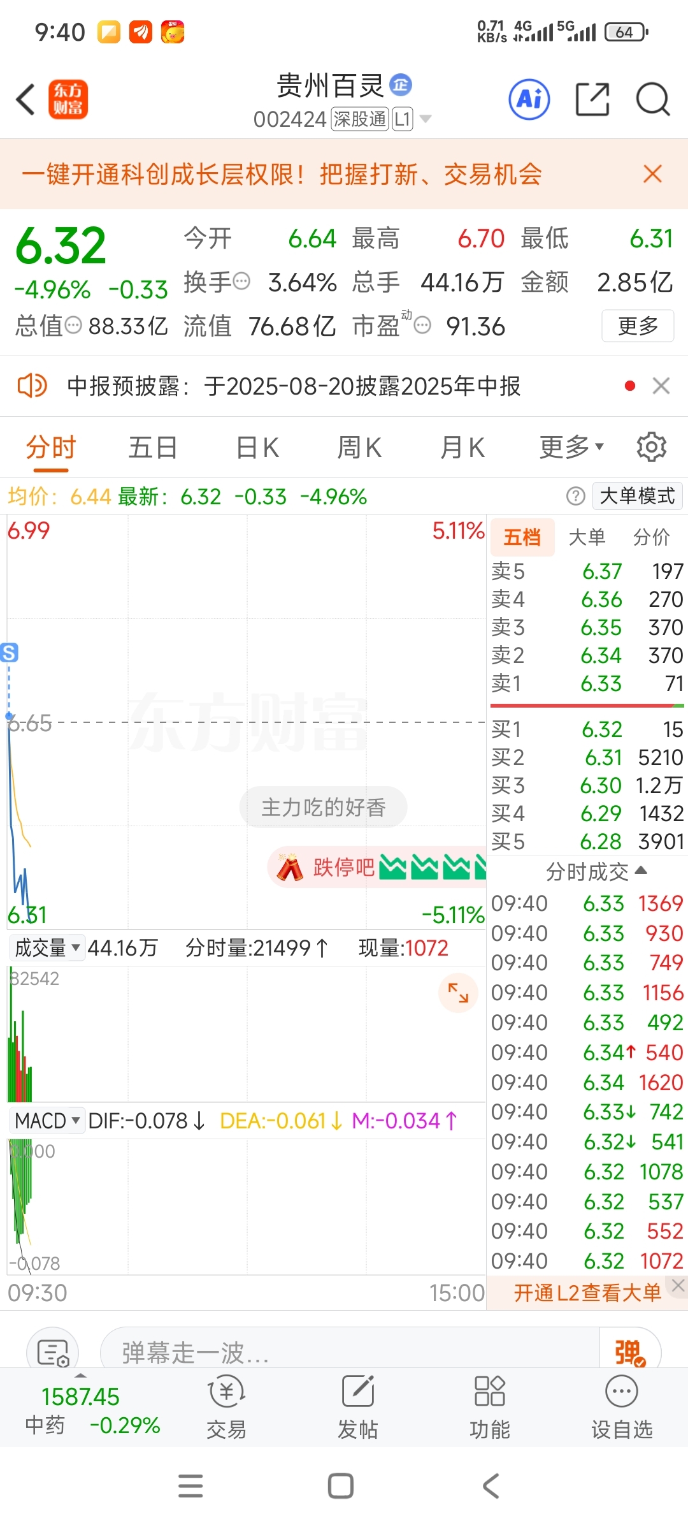Viewport: 688px width, 1530px height.
Task: Tap danmaku bubble 主力吃的好香
Action: (x=324, y=807)
